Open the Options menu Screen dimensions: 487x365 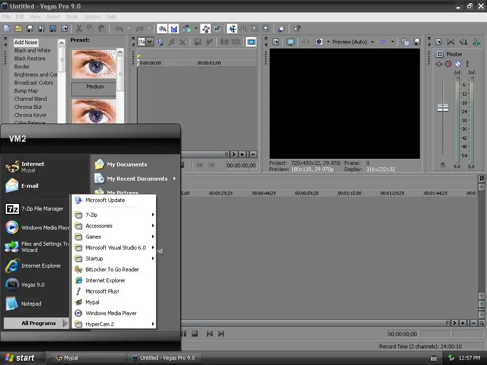[92, 17]
